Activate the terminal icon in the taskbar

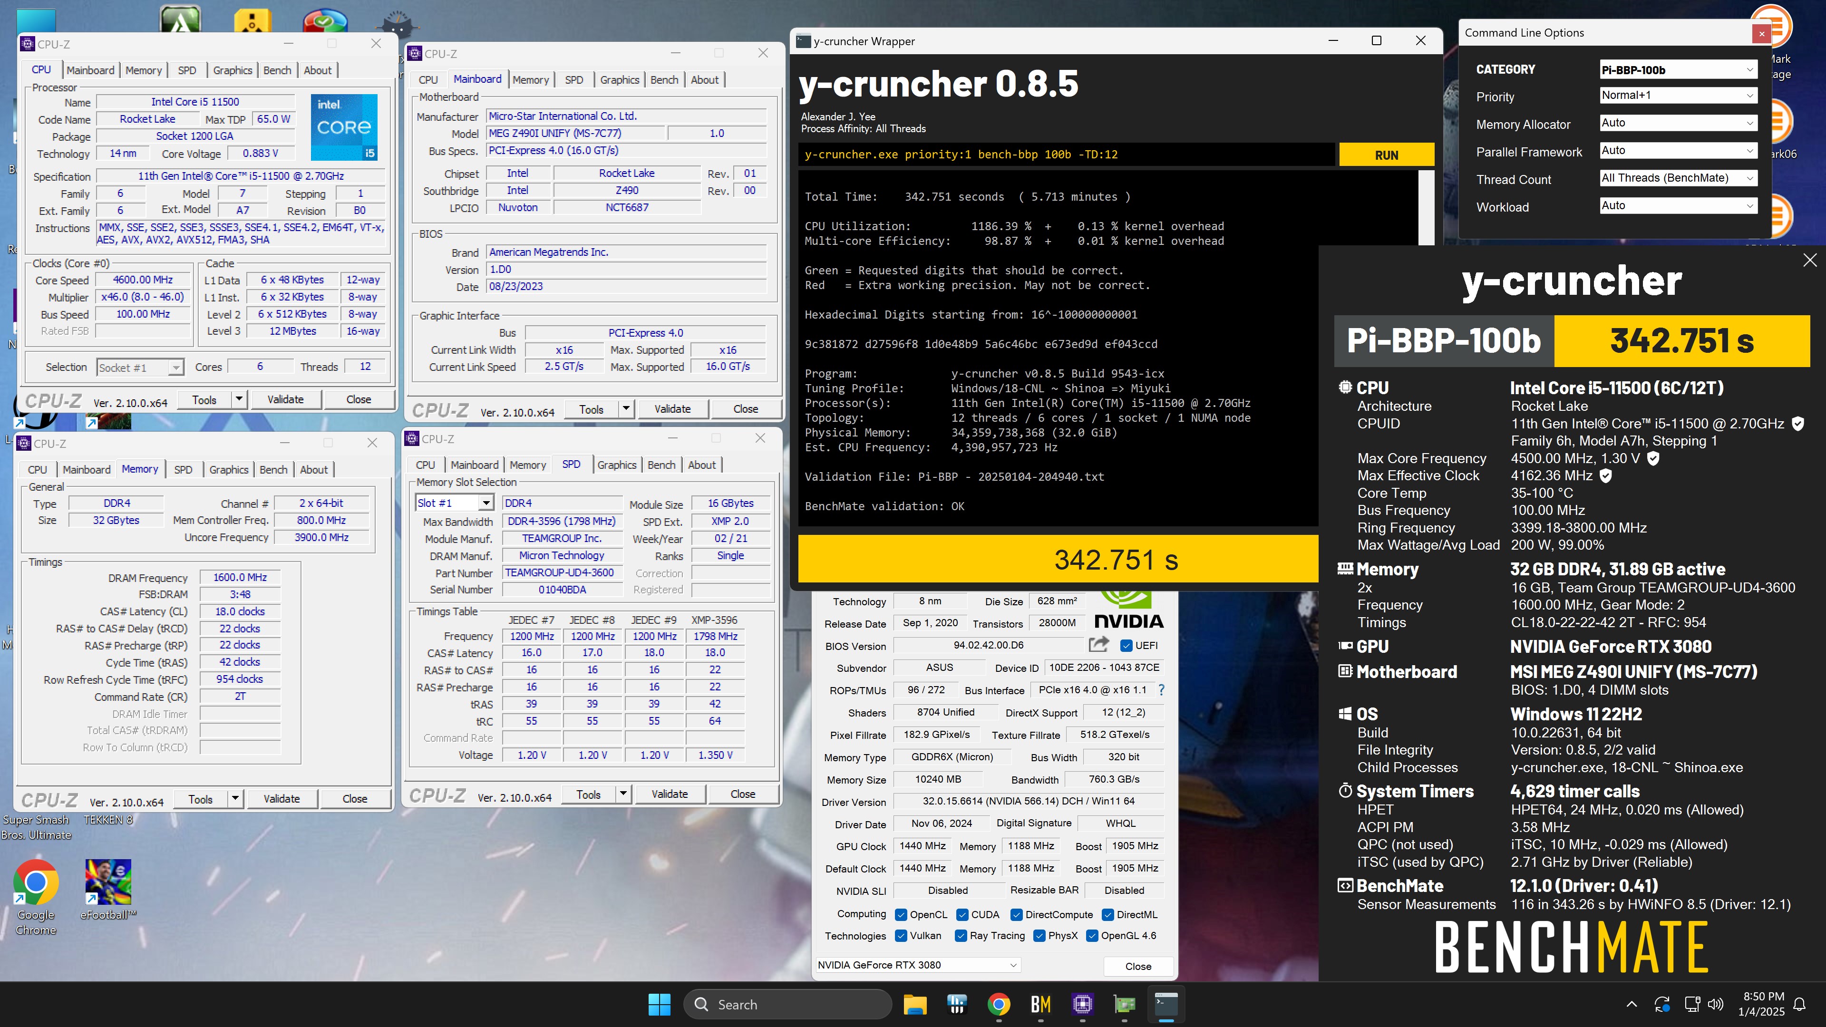pos(1166,1004)
